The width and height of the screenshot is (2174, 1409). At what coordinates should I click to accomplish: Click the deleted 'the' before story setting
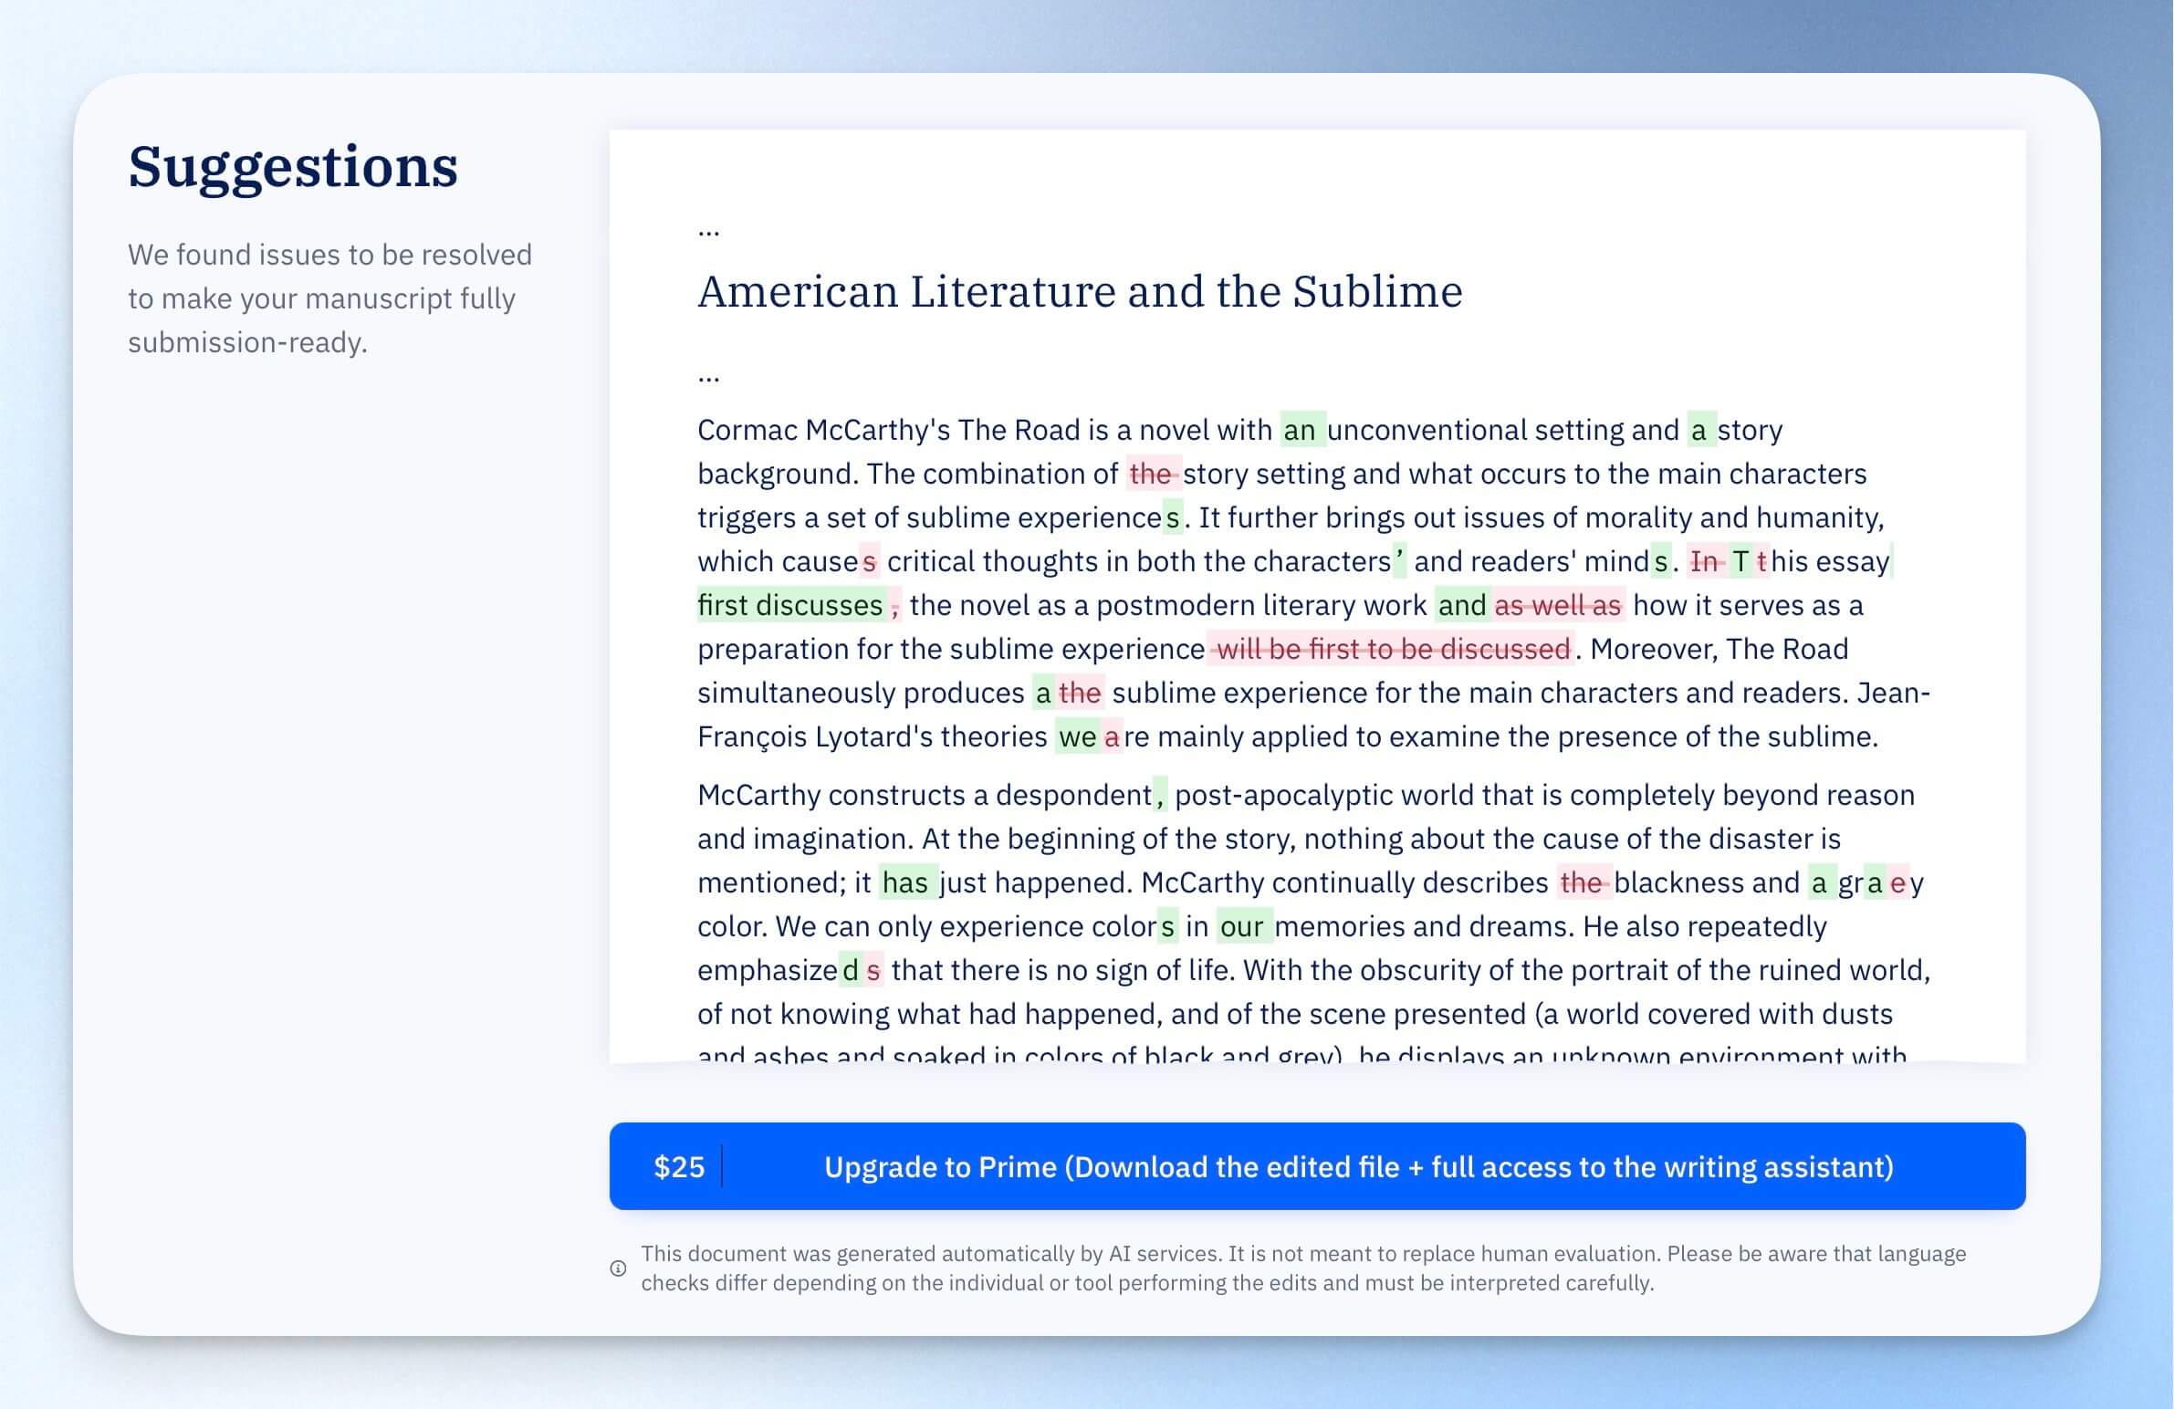(1153, 473)
